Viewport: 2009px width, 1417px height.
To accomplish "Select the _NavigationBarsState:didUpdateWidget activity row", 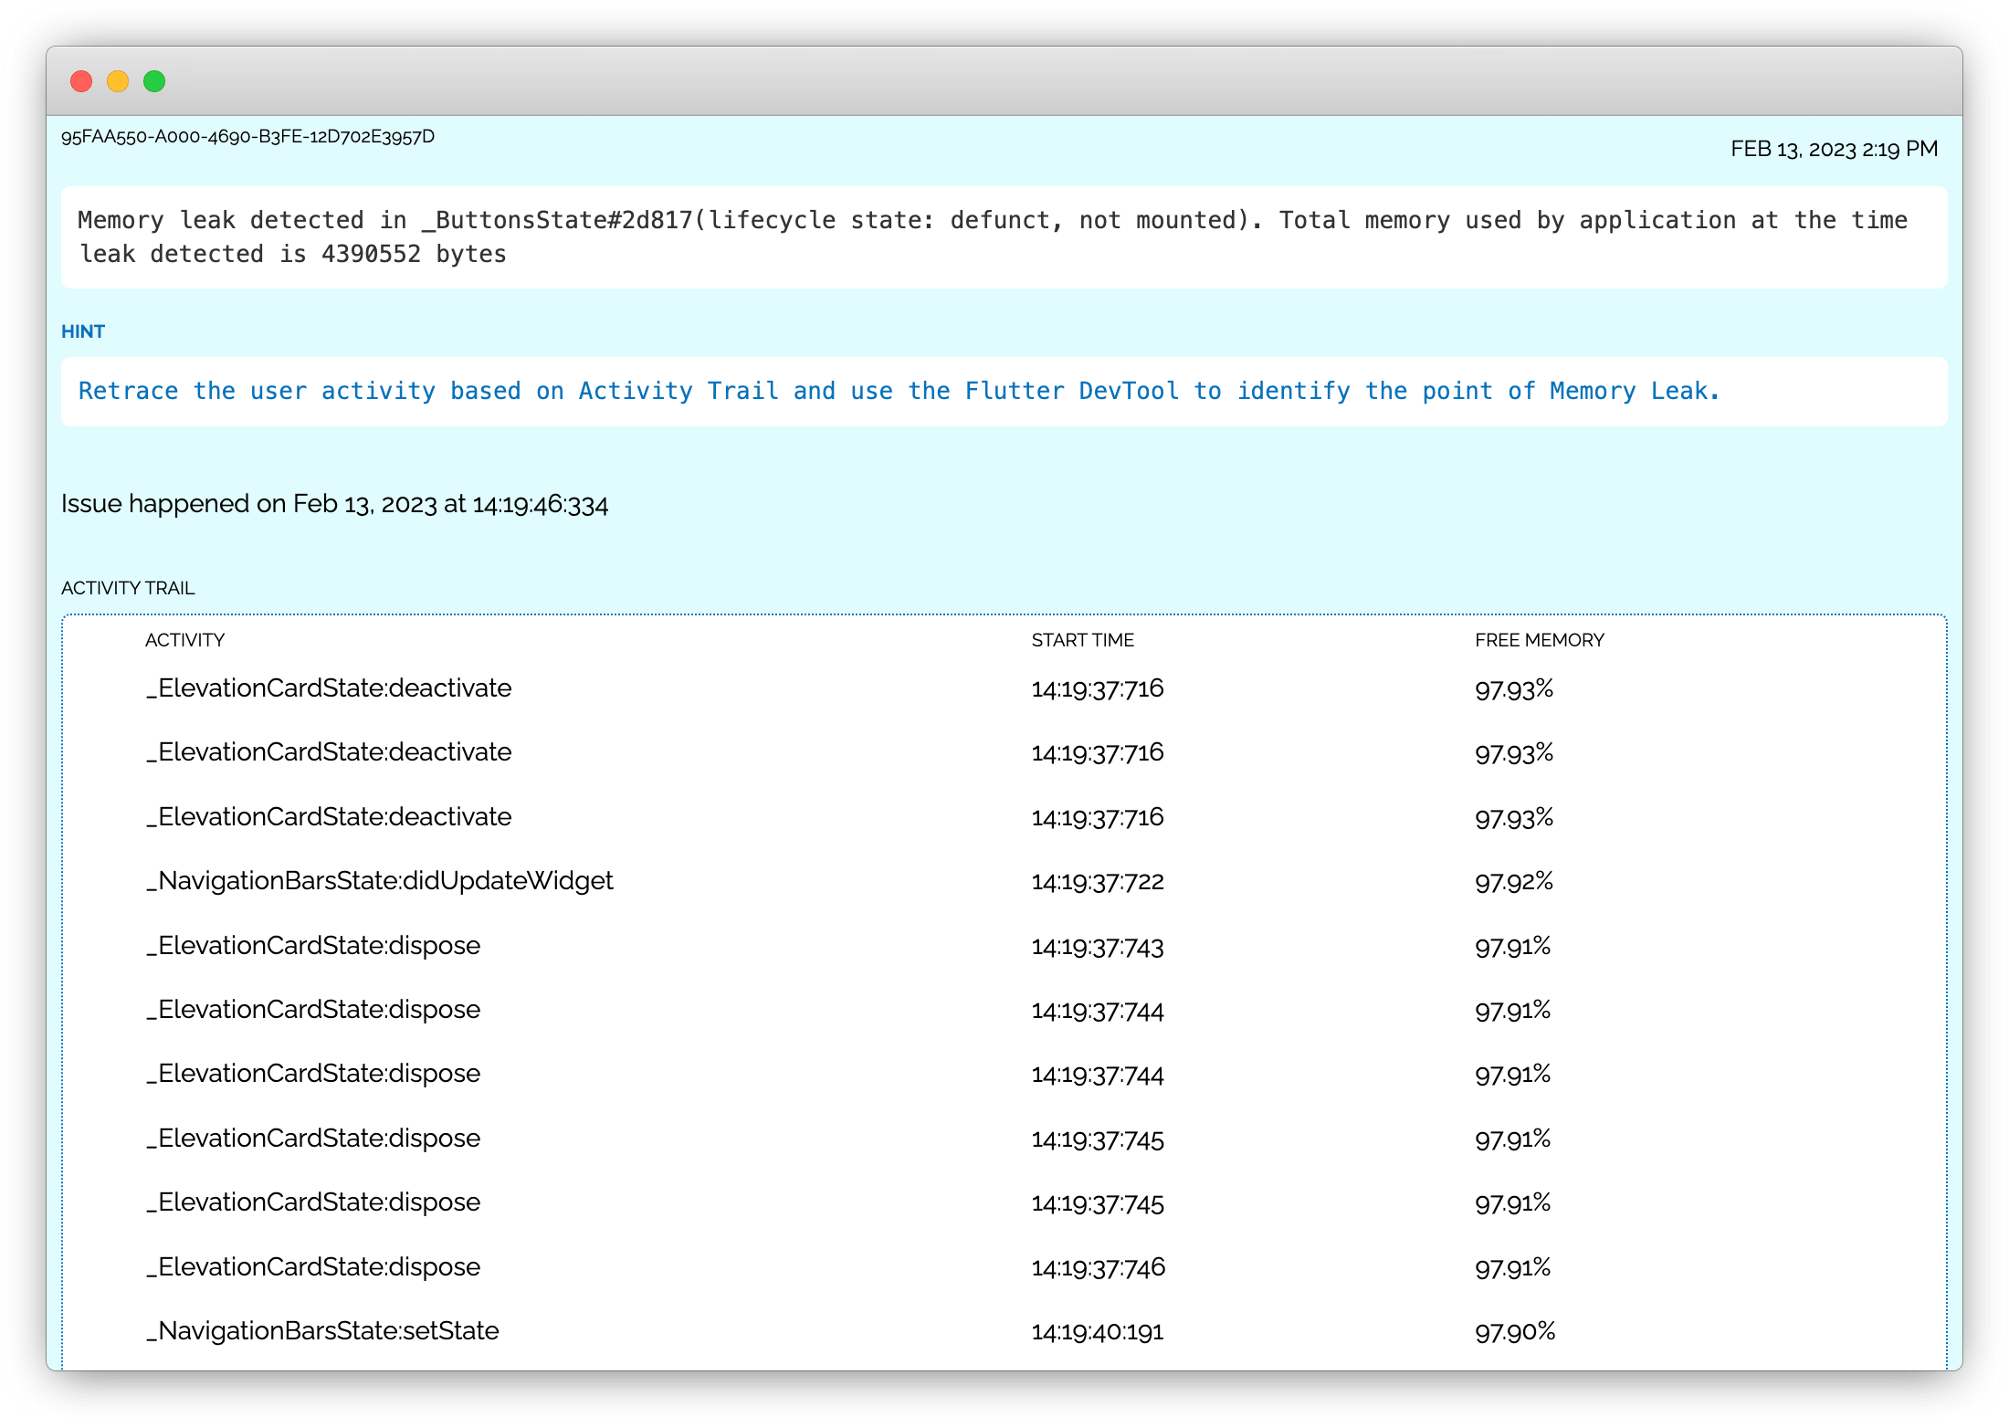I will (378, 881).
